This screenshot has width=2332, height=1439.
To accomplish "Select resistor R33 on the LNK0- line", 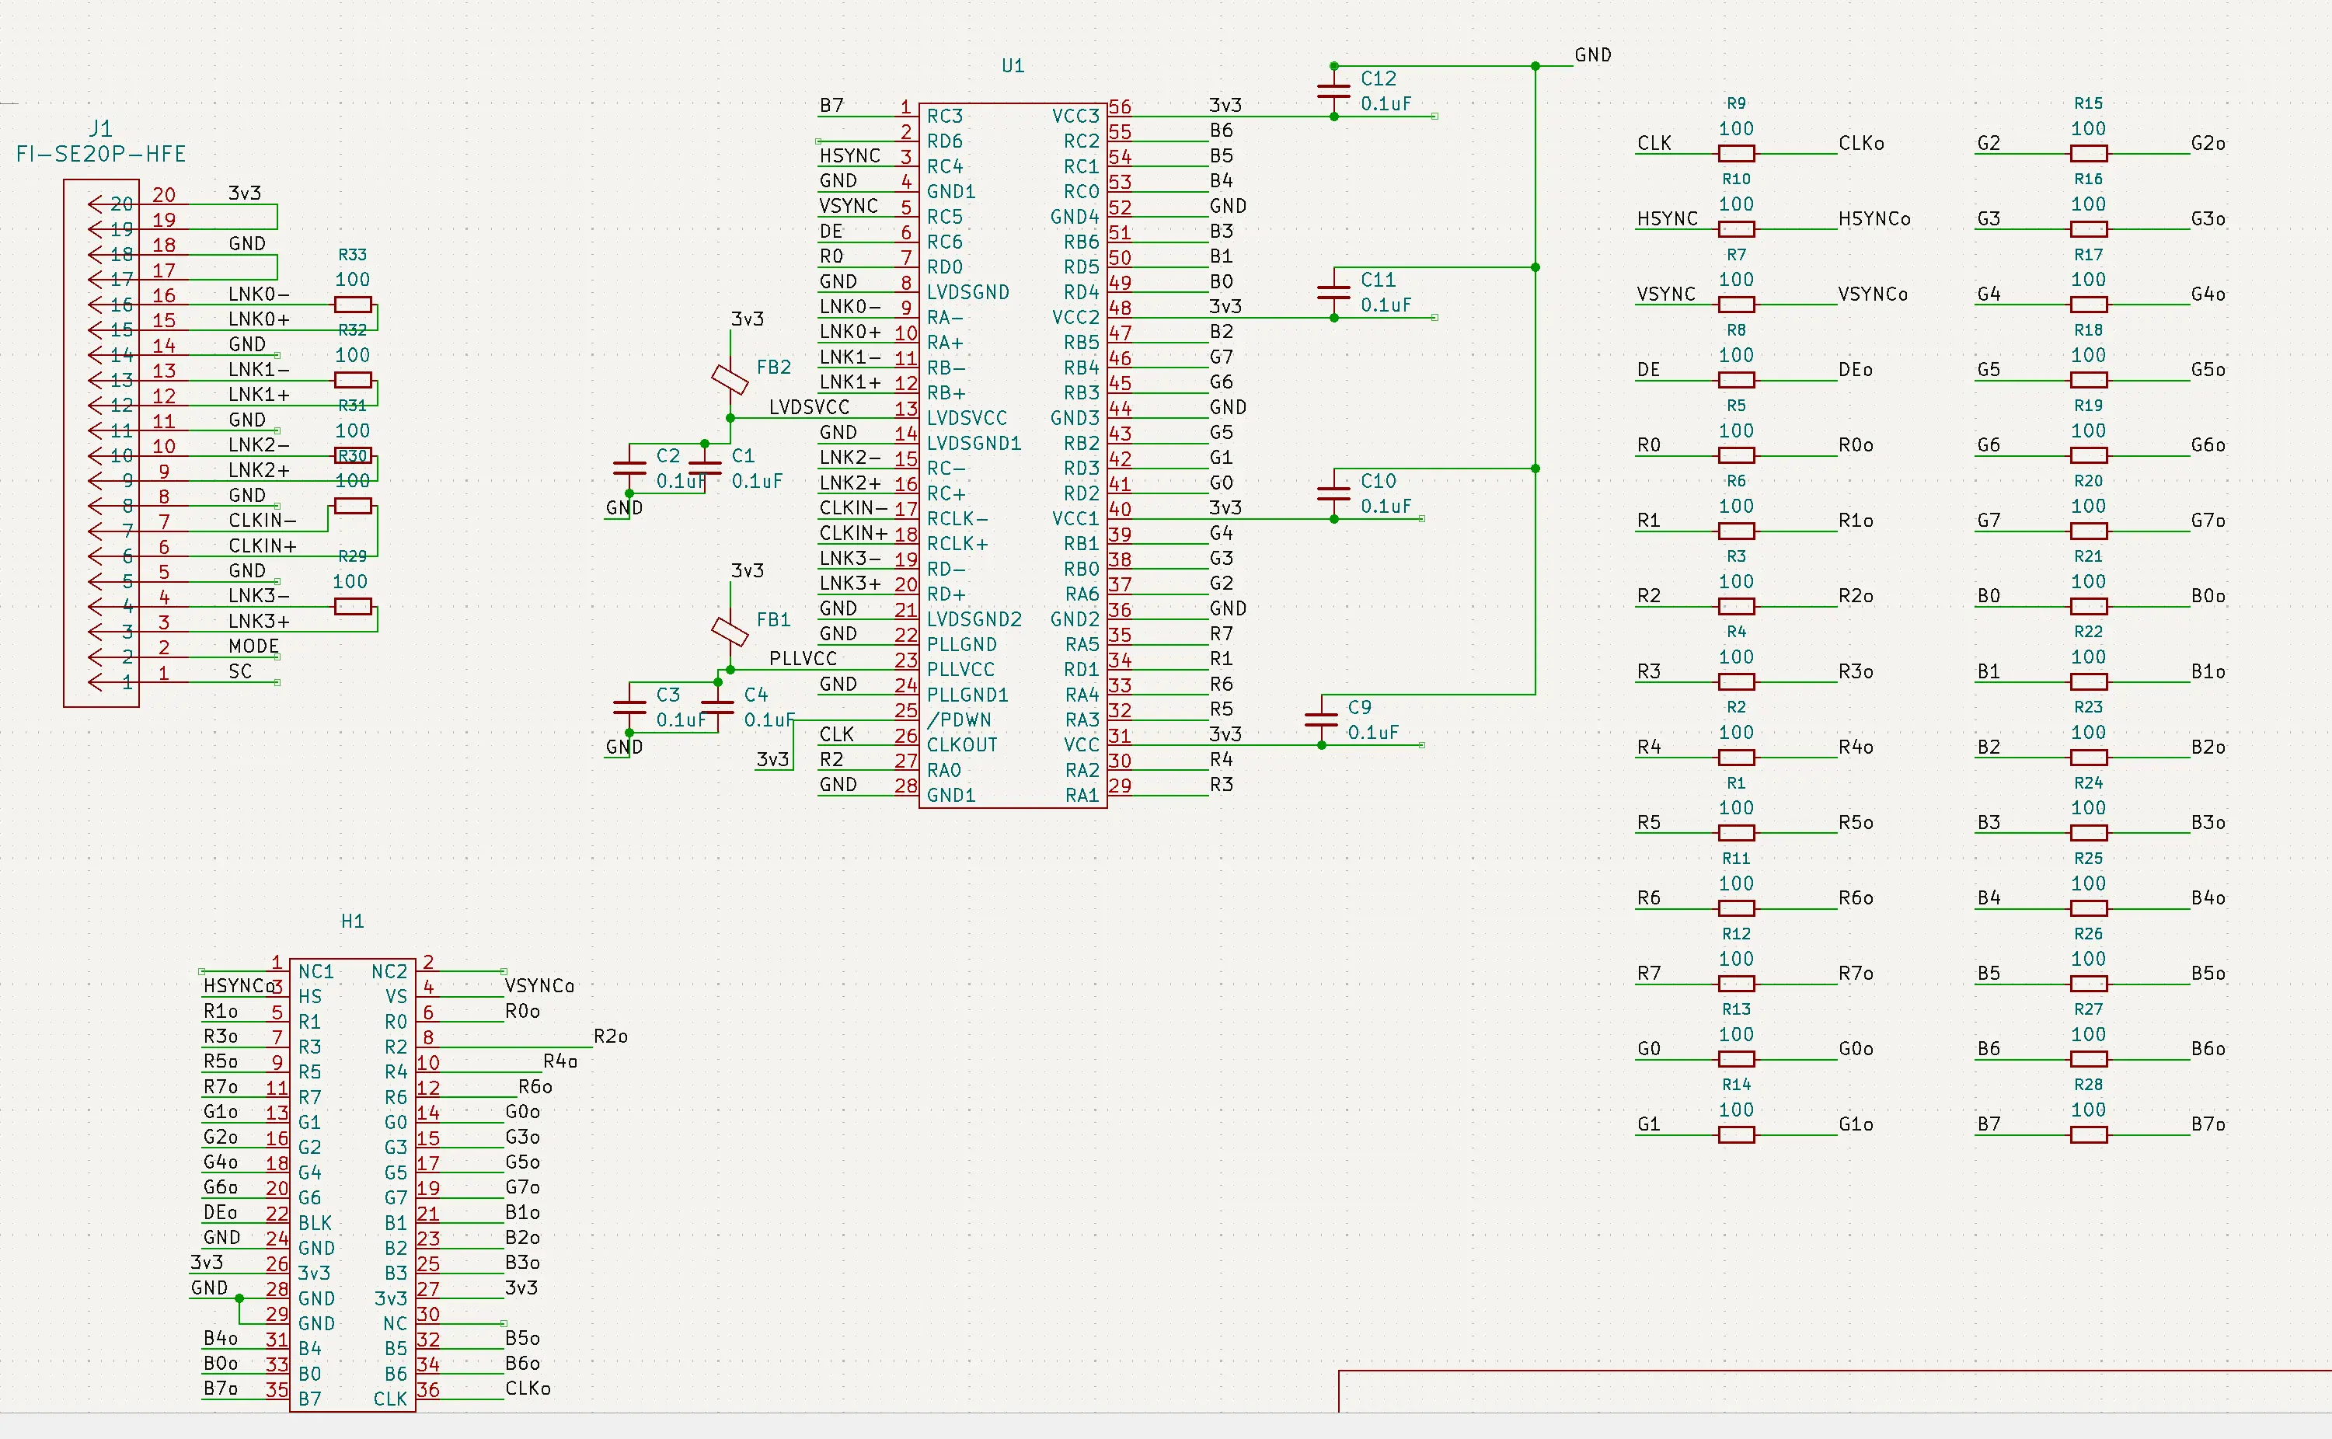I will click(352, 305).
